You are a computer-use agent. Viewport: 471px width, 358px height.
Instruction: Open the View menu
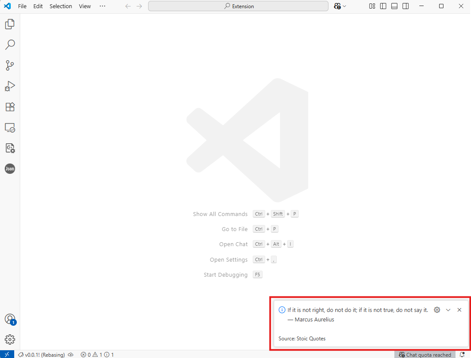click(85, 6)
